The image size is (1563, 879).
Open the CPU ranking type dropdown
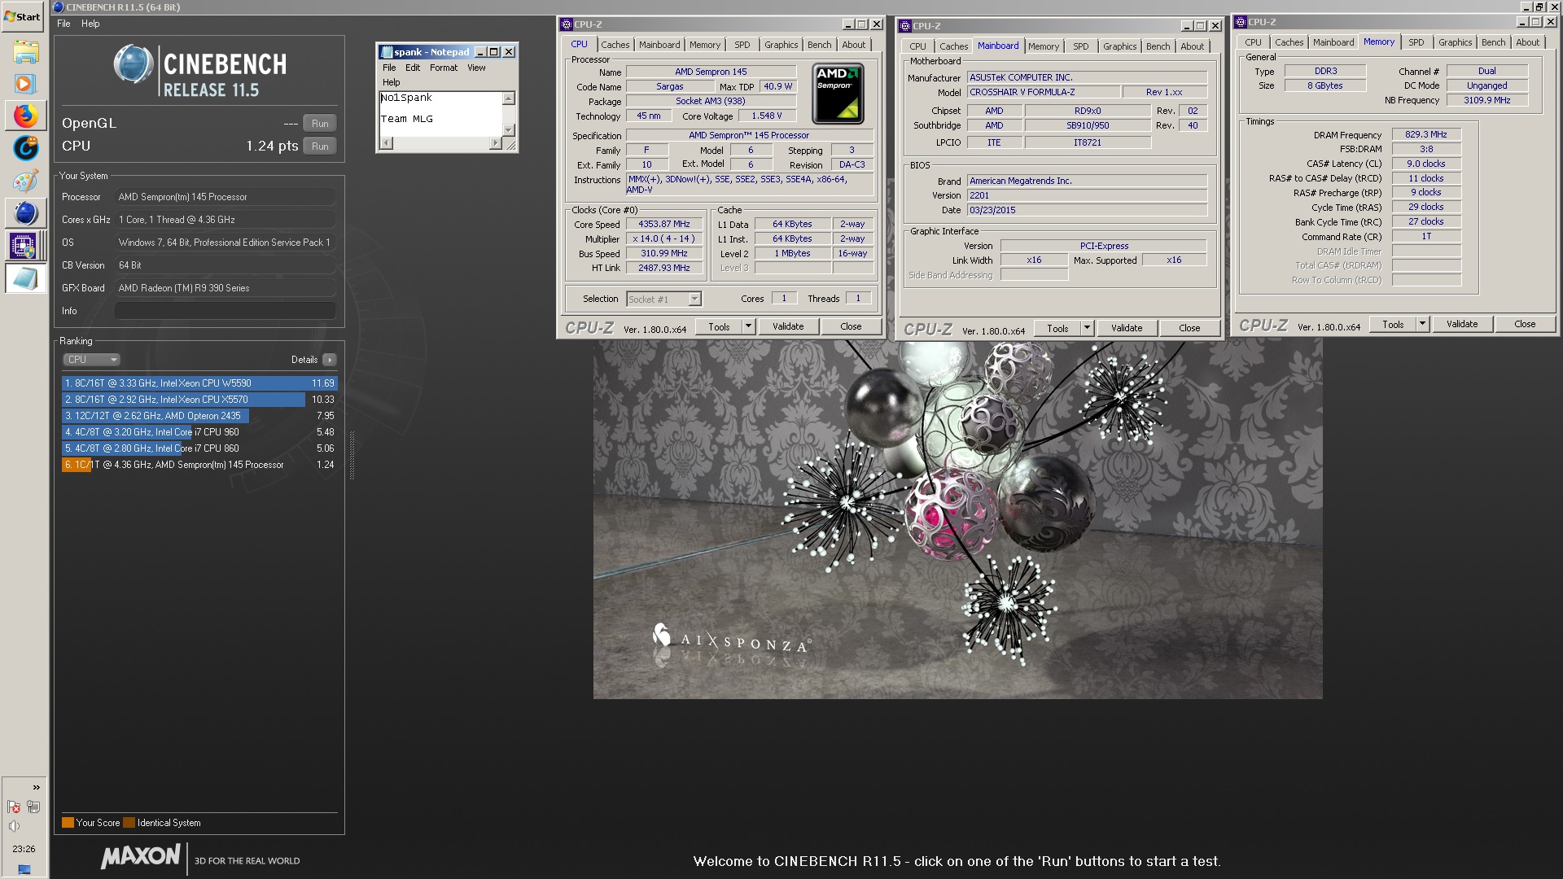point(91,360)
